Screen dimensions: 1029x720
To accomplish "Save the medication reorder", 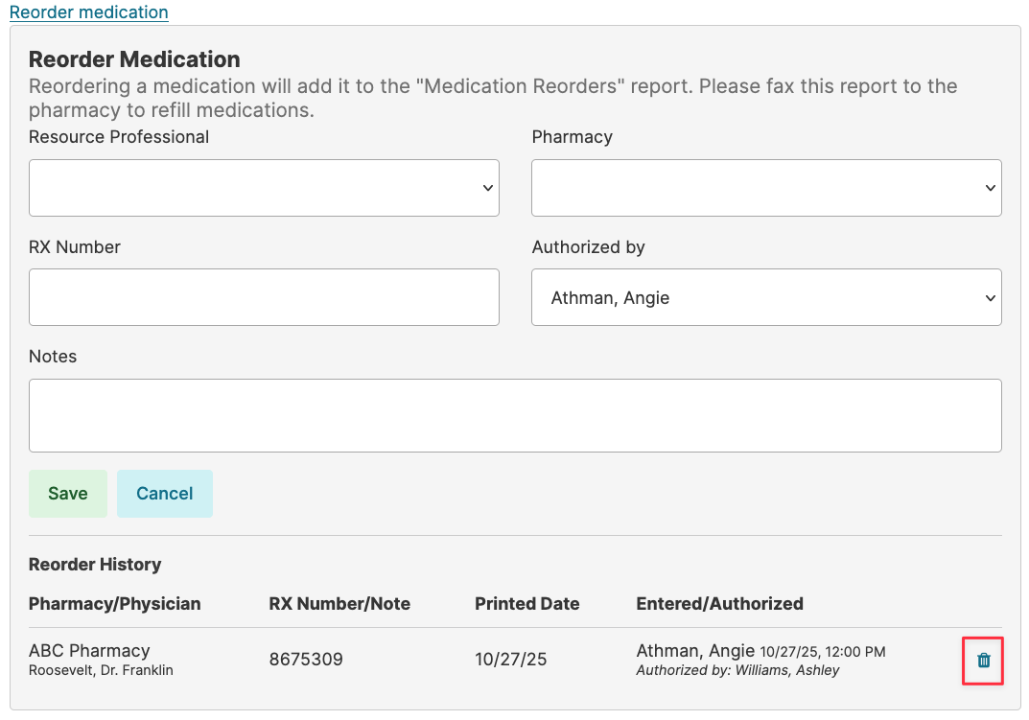I will 67,494.
